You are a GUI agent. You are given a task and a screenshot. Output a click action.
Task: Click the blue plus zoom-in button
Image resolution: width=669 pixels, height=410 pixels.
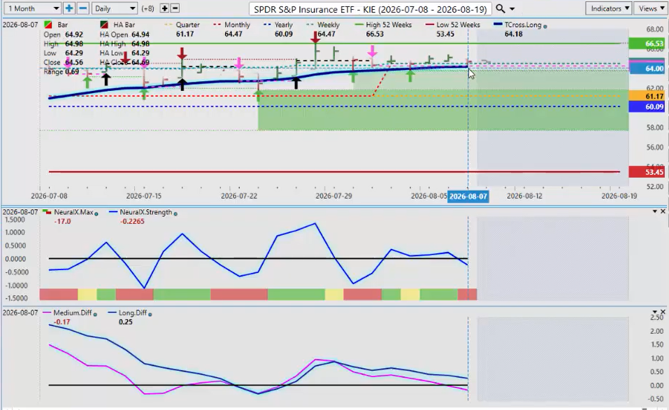tap(69, 8)
